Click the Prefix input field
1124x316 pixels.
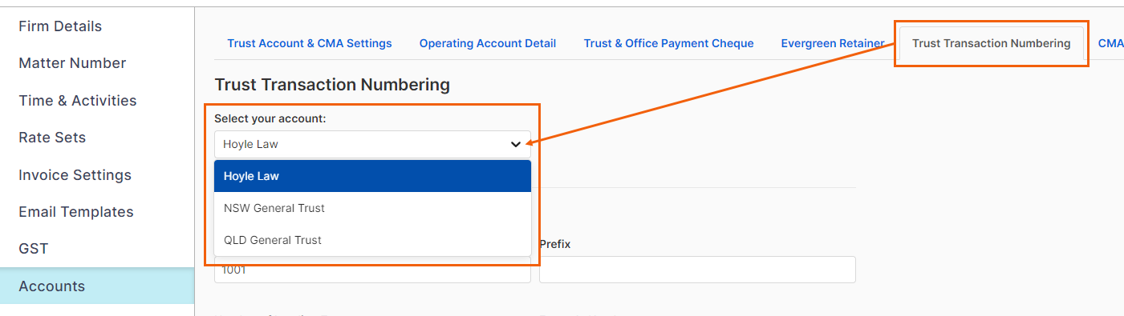click(697, 270)
